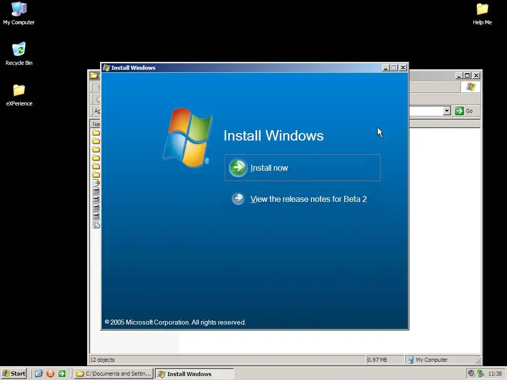
Task: Click the large Windows flag logo
Action: (188, 138)
